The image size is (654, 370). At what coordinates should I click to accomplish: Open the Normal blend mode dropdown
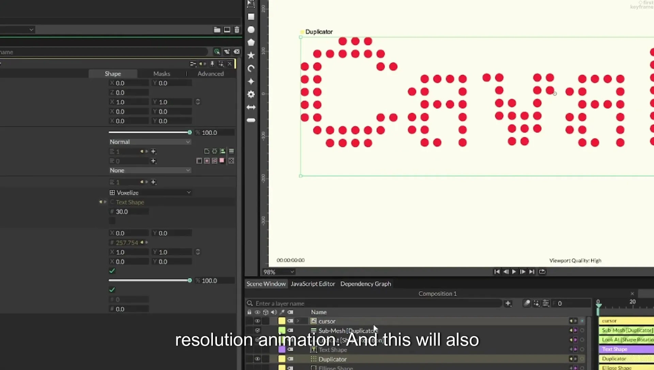[150, 142]
